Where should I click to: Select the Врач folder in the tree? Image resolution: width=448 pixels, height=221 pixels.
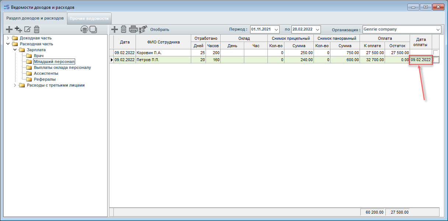(39, 56)
